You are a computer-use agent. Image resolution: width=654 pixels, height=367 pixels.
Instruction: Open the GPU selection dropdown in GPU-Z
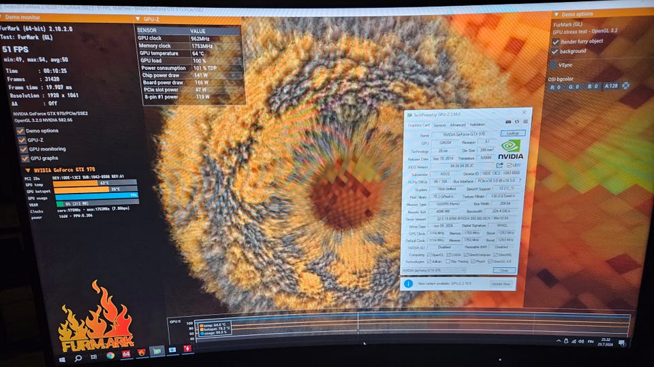coord(434,270)
